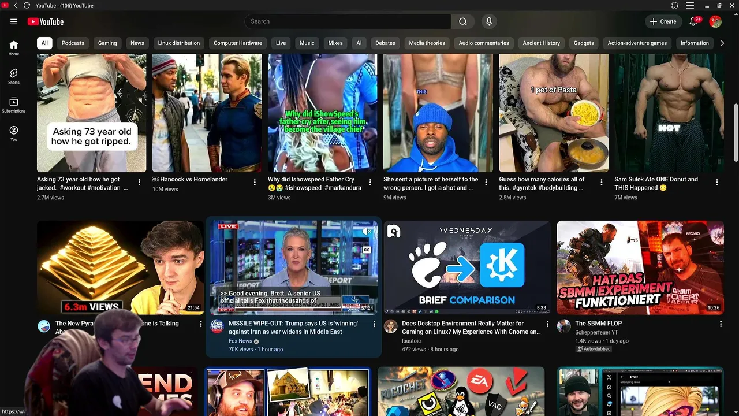Viewport: 739px width, 416px height.
Task: Go back with browser back arrow
Action: click(16, 5)
